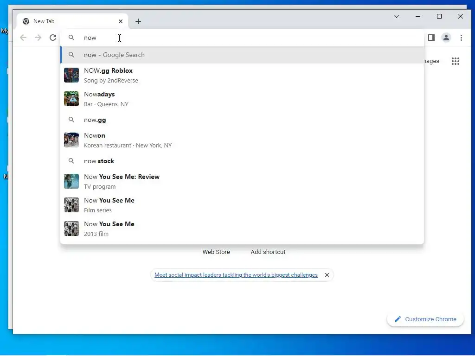The width and height of the screenshot is (475, 356).
Task: Click the browser back arrow
Action: point(23,38)
